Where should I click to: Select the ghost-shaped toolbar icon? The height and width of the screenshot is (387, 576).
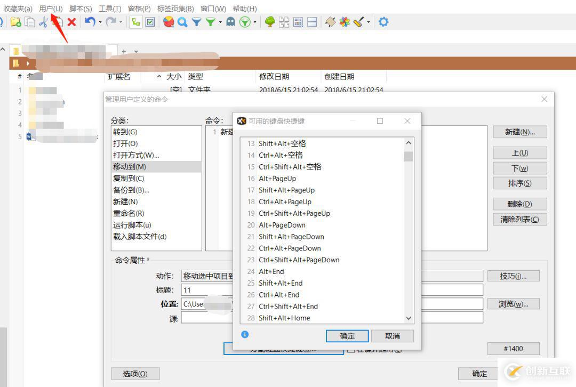click(x=230, y=22)
